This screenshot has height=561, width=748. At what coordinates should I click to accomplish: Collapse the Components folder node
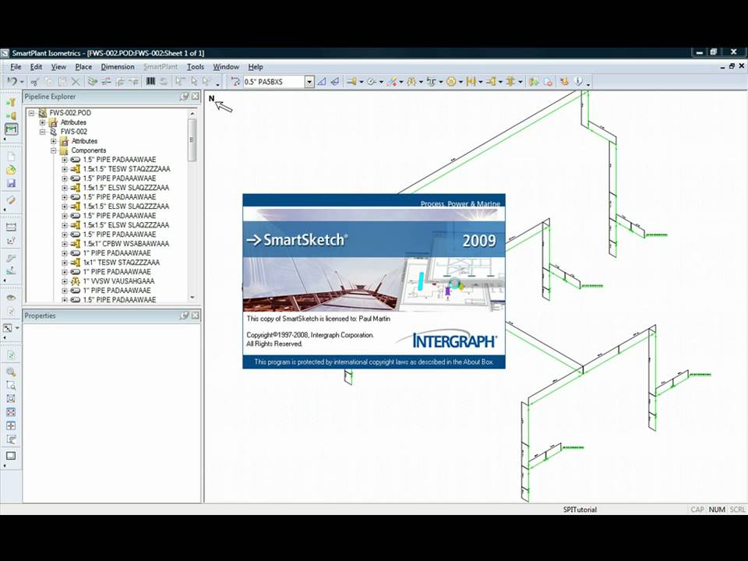click(x=54, y=150)
